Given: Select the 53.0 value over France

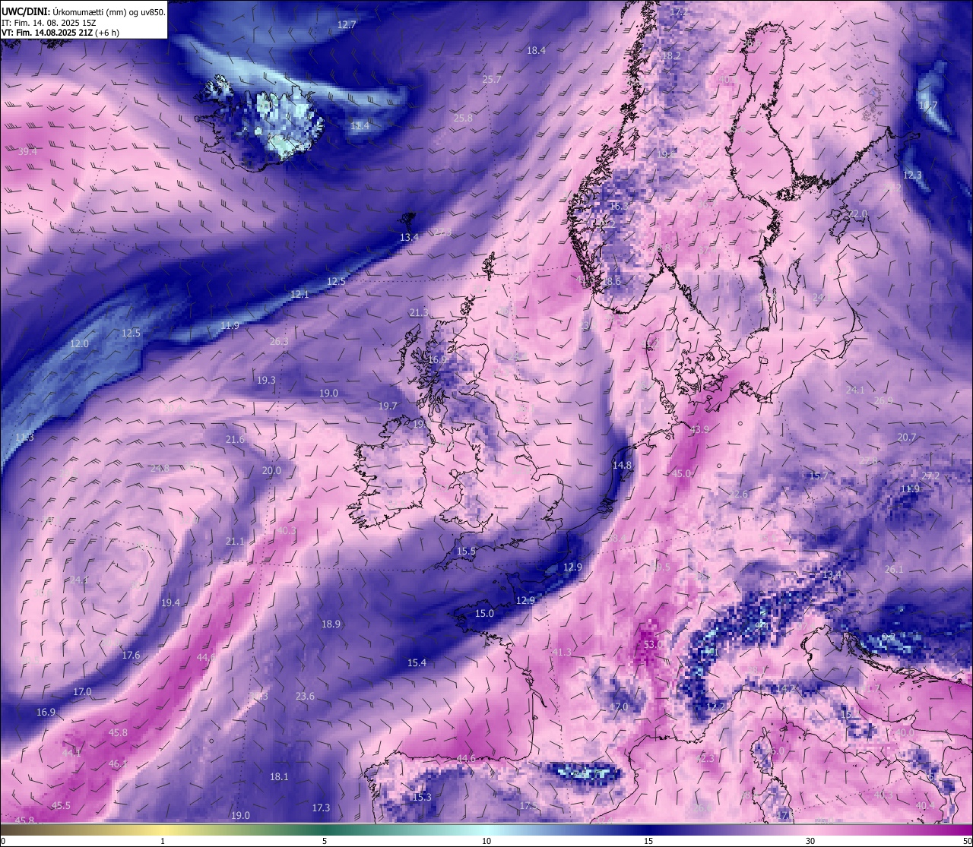Looking at the screenshot, I should click(x=654, y=644).
